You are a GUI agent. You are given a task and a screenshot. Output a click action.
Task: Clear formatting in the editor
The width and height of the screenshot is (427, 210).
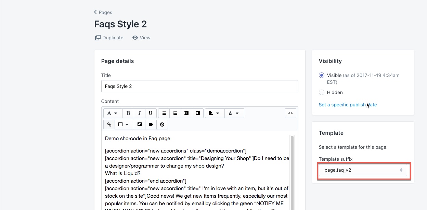[162, 124]
